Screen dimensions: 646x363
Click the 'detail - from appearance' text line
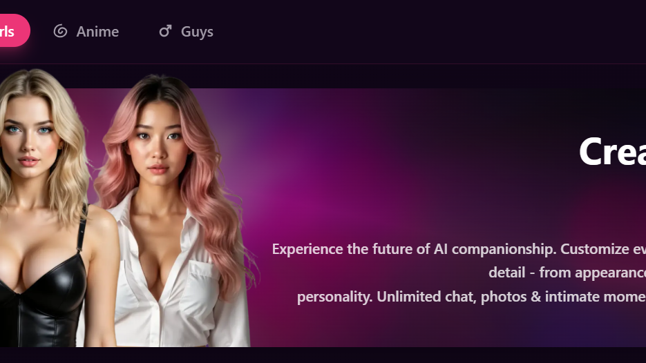click(x=567, y=273)
